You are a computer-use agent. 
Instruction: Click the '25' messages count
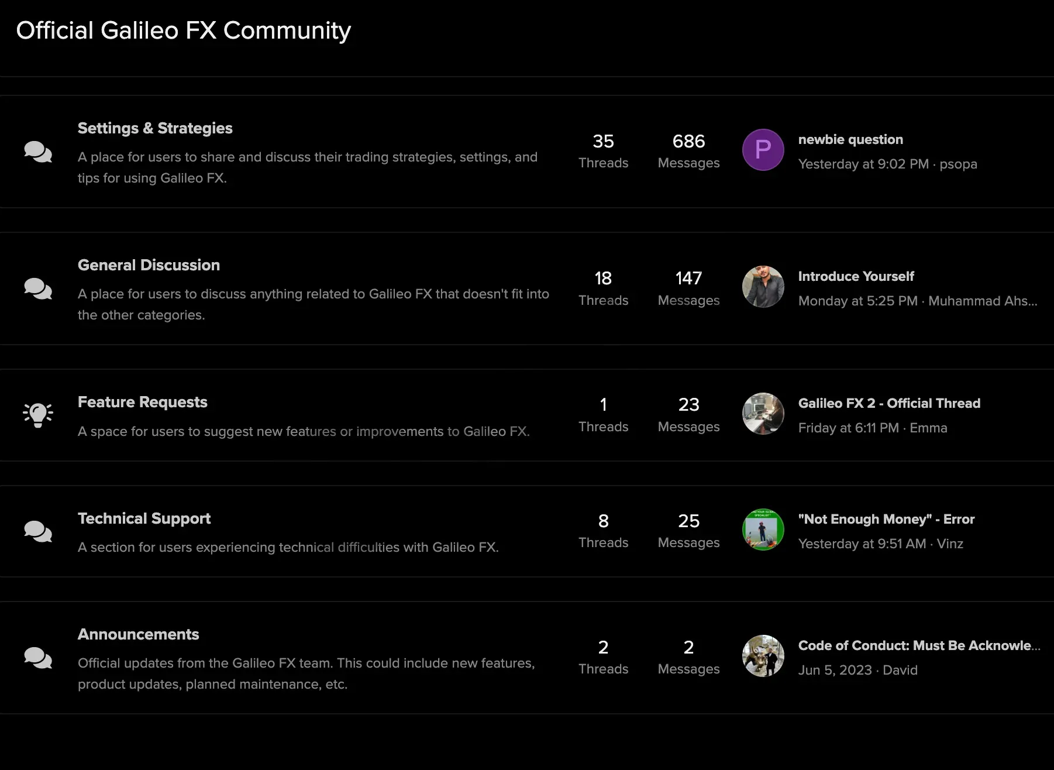click(688, 521)
